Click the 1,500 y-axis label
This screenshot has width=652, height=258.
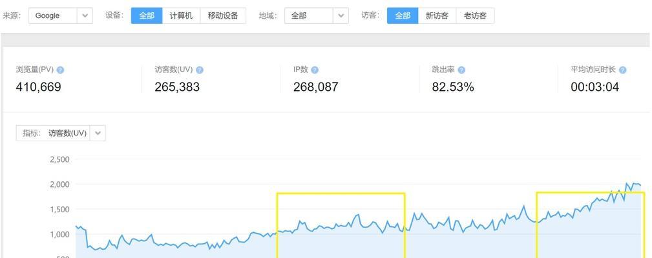coord(59,210)
